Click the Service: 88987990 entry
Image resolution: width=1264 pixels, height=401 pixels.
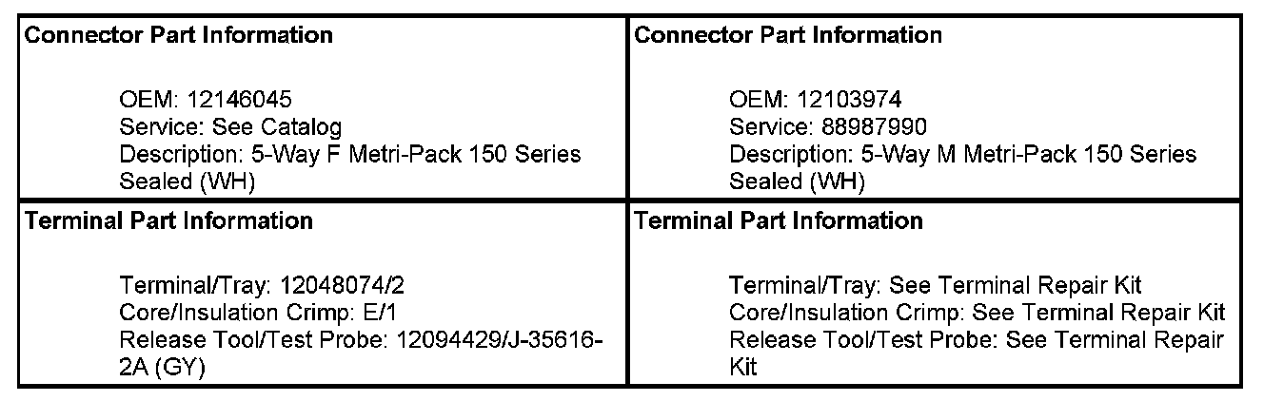click(x=826, y=126)
